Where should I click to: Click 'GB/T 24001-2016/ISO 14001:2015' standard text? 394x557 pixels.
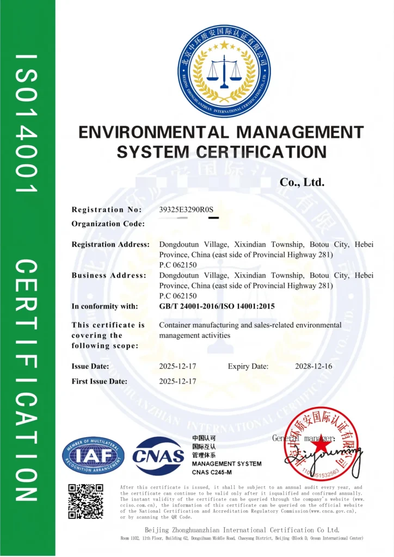pos(217,306)
